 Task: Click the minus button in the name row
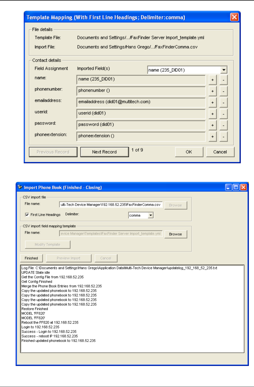(x=224, y=80)
